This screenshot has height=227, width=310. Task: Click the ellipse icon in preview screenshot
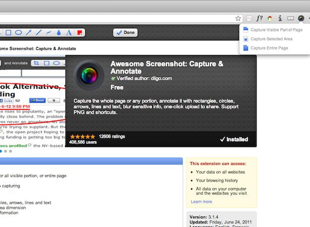[x=56, y=63]
